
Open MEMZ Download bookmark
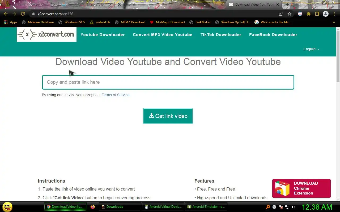pyautogui.click(x=130, y=22)
